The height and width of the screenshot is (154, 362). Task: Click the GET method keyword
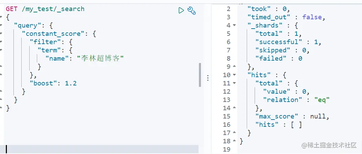(x=12, y=9)
